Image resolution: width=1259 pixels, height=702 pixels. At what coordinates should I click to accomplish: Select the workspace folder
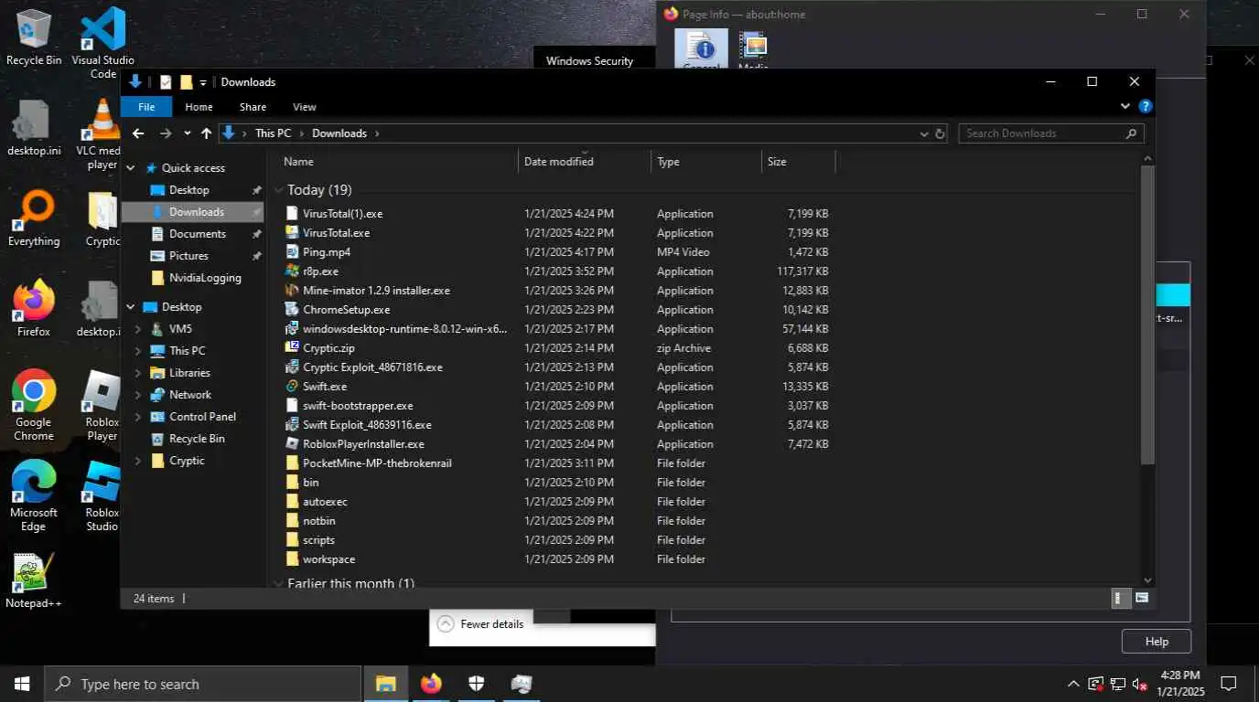click(328, 559)
